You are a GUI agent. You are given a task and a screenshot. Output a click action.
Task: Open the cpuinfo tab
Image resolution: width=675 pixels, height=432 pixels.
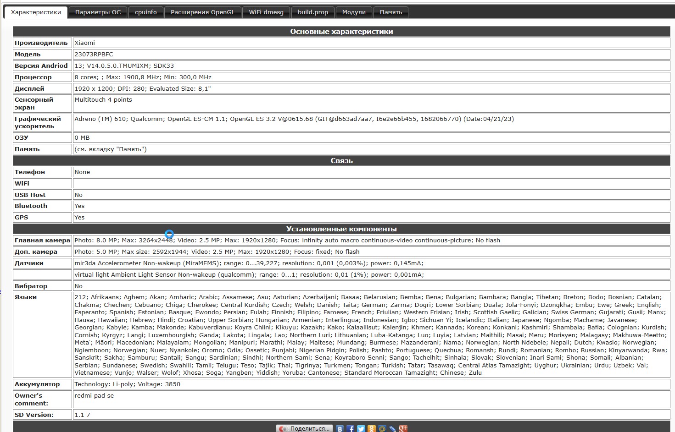(146, 12)
